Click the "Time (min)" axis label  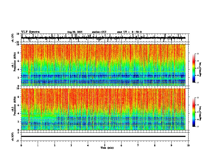[107, 148]
